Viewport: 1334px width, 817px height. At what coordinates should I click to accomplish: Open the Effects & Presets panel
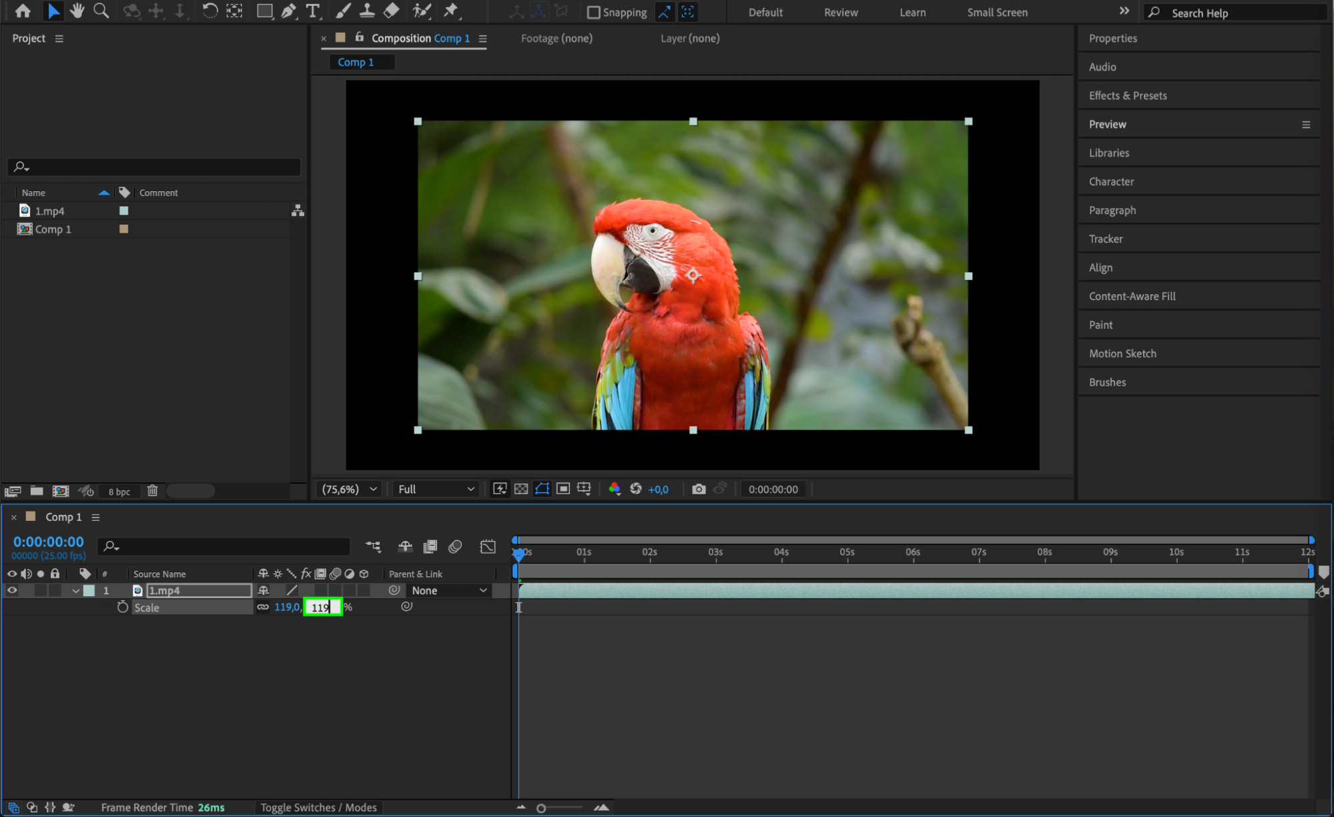point(1128,95)
